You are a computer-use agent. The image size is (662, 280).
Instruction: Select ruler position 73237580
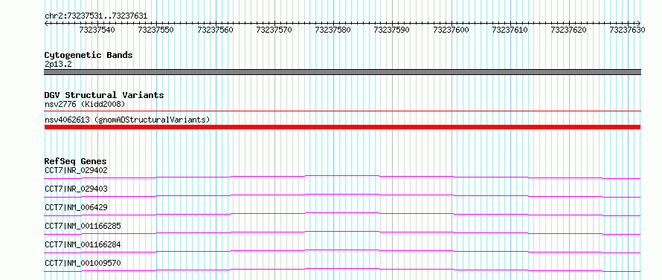click(x=332, y=30)
